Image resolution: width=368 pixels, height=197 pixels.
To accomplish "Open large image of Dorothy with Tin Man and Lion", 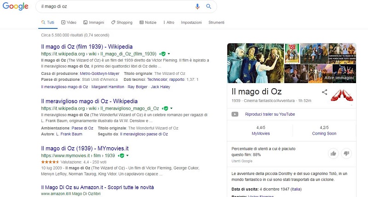I will [256, 63].
